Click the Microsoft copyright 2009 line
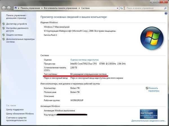Image resolution: width=169 pixels, height=126 pixels. tap(80, 31)
